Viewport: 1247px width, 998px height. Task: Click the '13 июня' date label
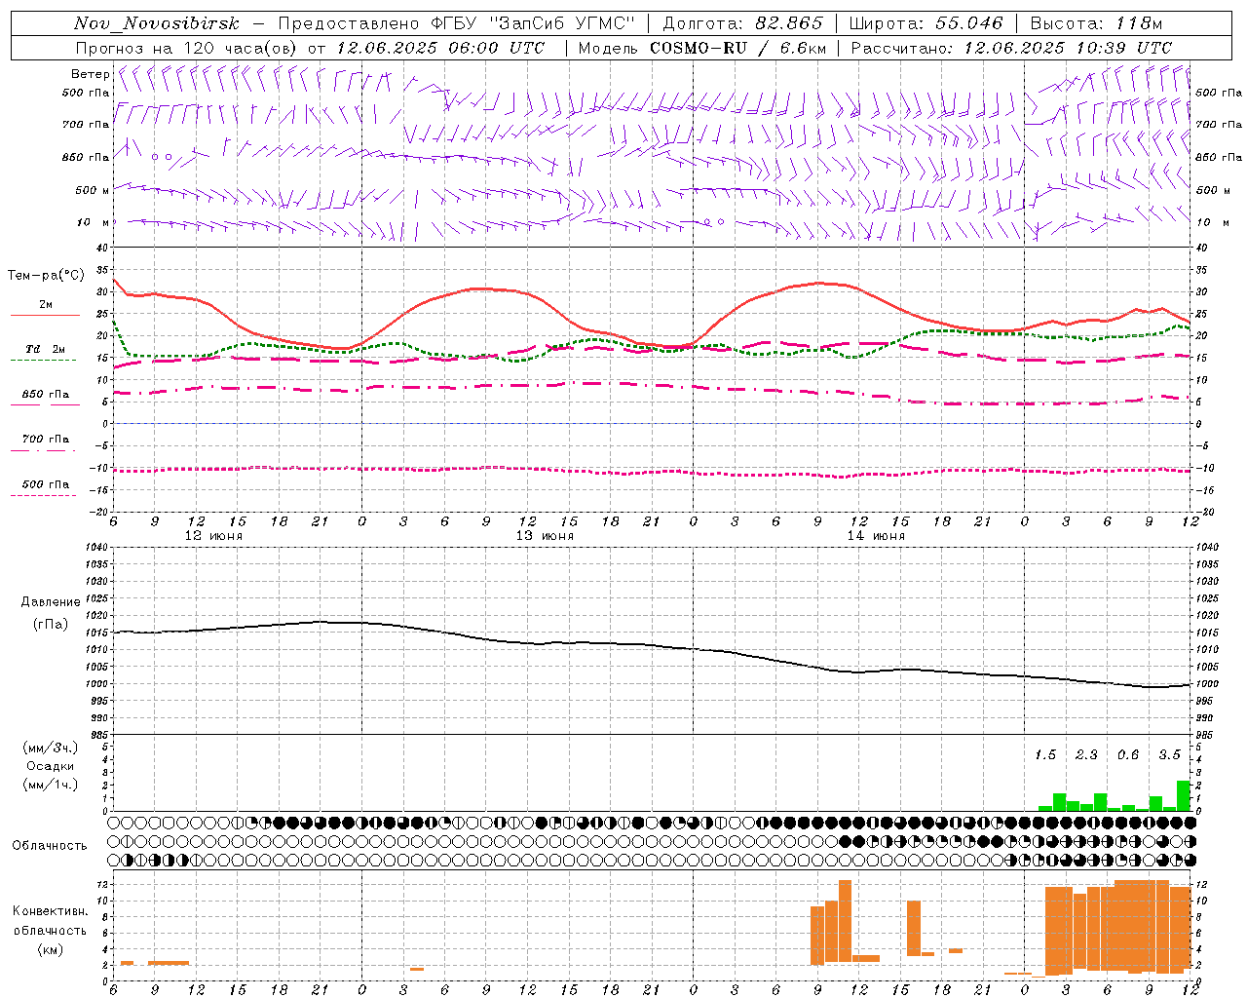545,536
